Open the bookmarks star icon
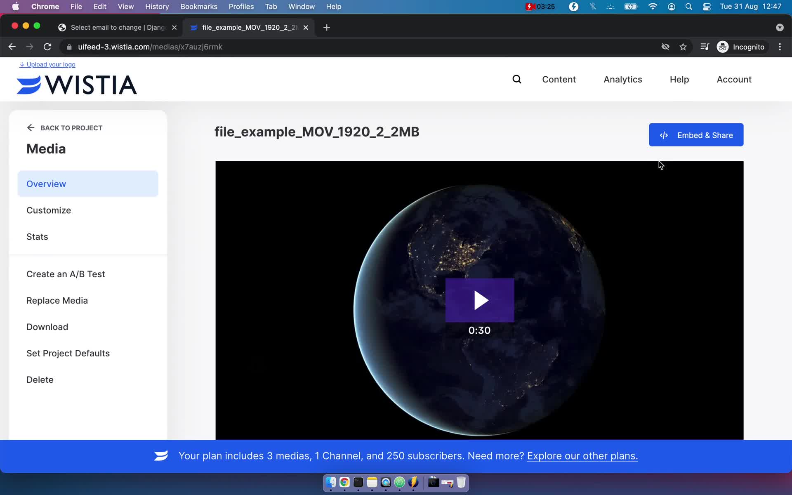This screenshot has width=792, height=495. click(683, 47)
